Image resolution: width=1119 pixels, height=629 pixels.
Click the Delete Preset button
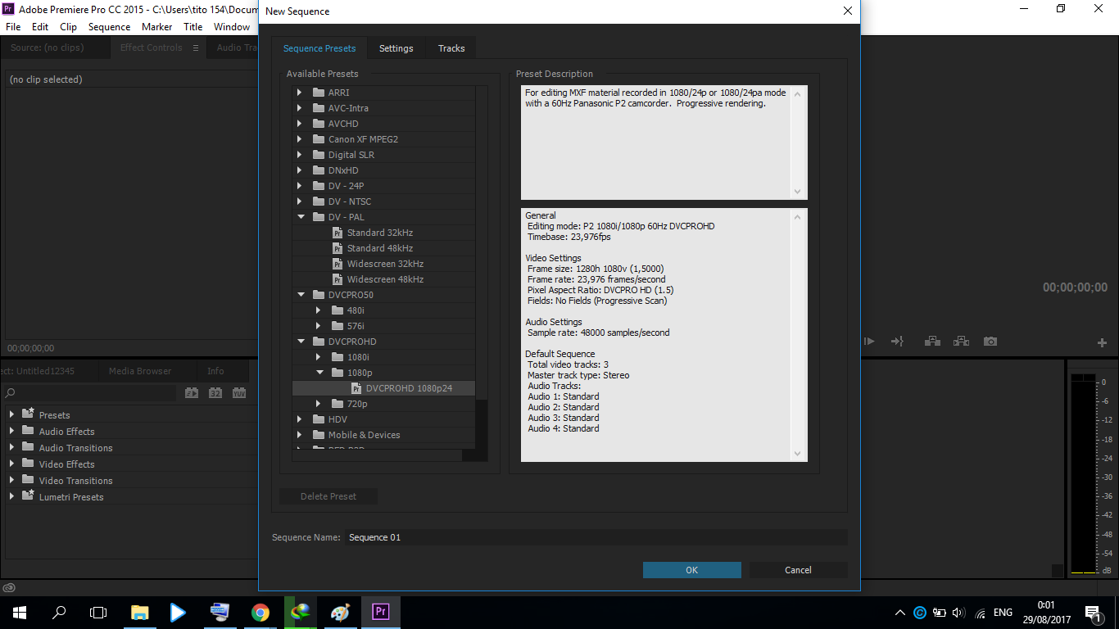(x=328, y=496)
